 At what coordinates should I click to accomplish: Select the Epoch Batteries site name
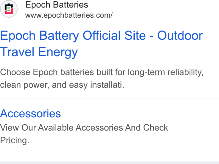coord(57,5)
